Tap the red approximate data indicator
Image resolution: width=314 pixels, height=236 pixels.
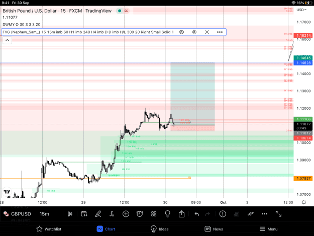126,11
